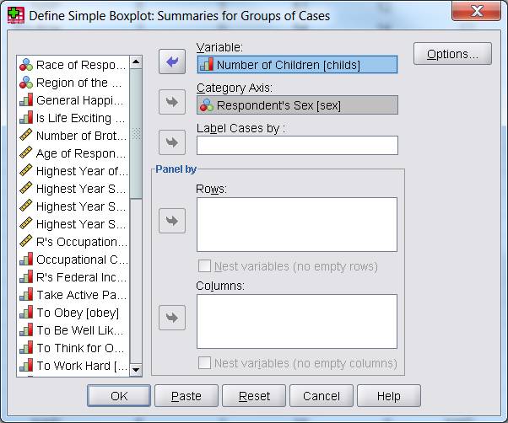Select General Happi... variable
Image resolution: width=508 pixels, height=423 pixels.
[x=73, y=100]
